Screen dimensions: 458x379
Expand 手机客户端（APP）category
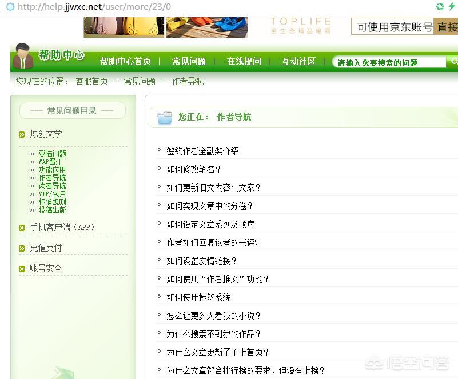[62, 227]
